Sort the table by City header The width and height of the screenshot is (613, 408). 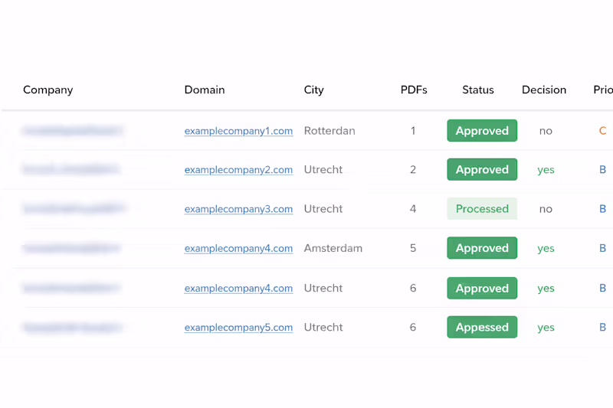click(313, 90)
